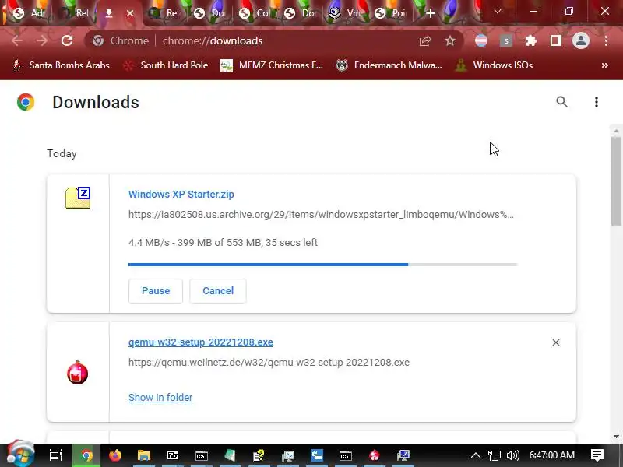This screenshot has width=623, height=467.
Task: Open Santa Bombs Arabs bookmark
Action: (x=62, y=65)
